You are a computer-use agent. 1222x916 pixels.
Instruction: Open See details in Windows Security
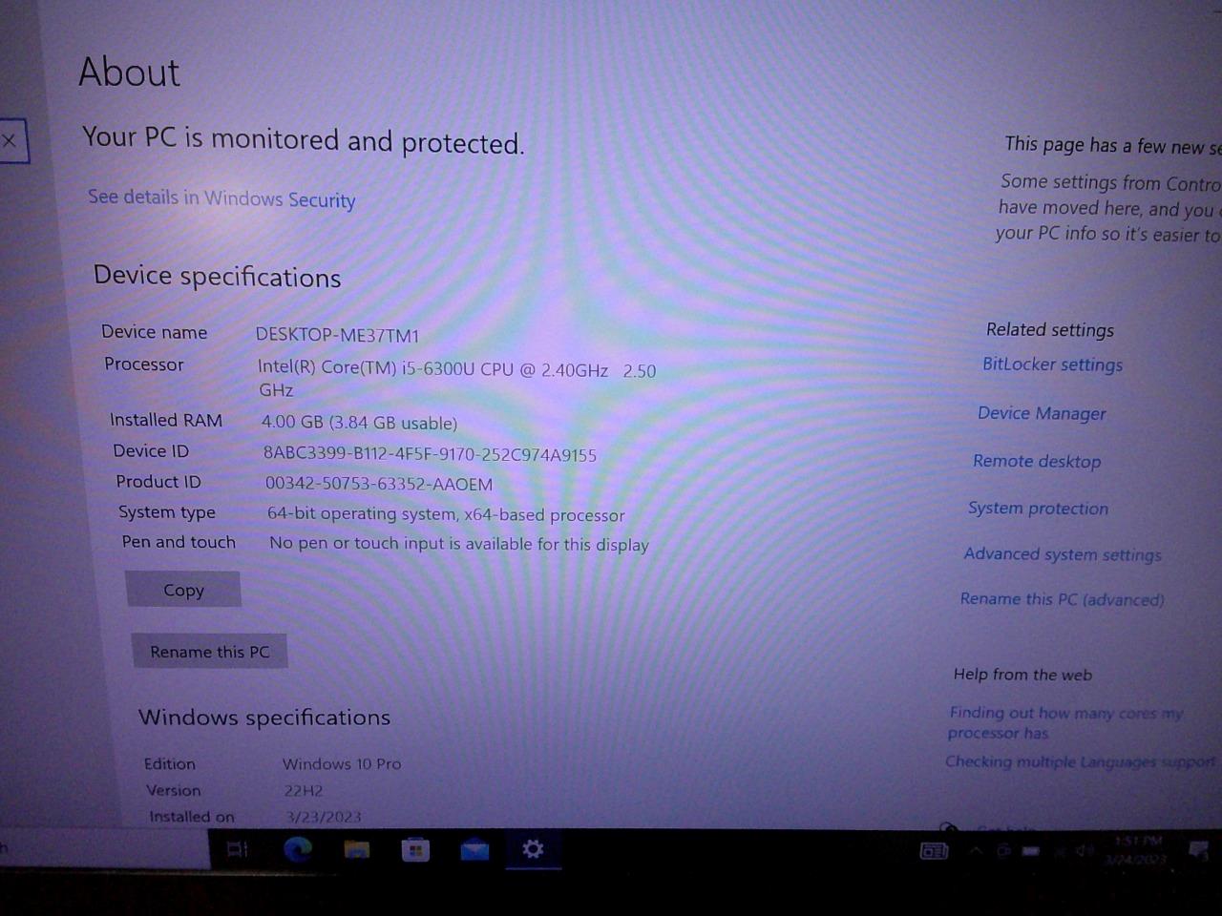point(221,198)
